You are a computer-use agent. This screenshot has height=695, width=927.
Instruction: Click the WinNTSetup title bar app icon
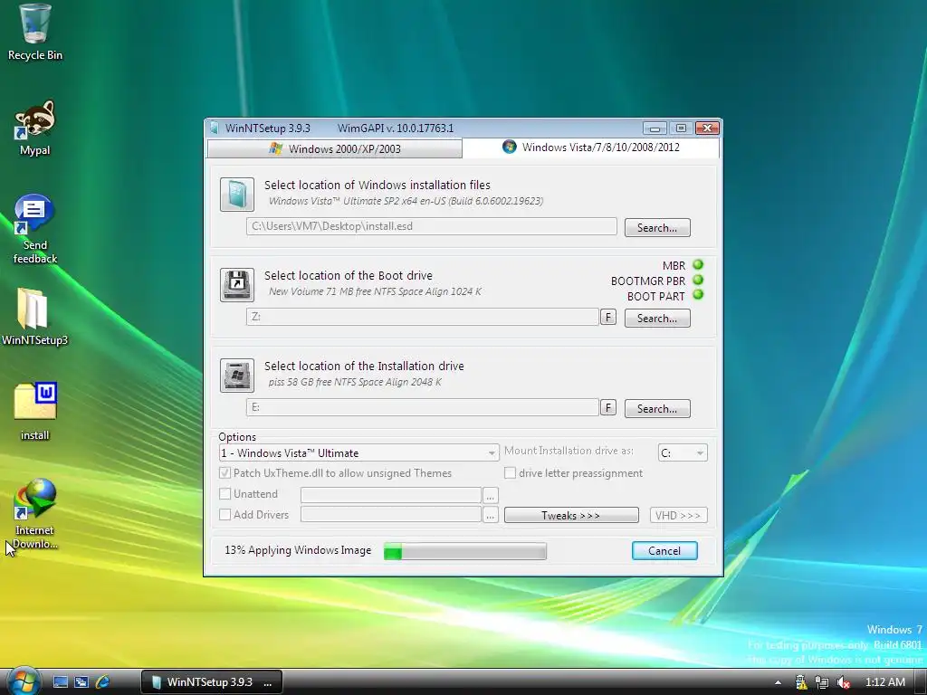click(215, 129)
